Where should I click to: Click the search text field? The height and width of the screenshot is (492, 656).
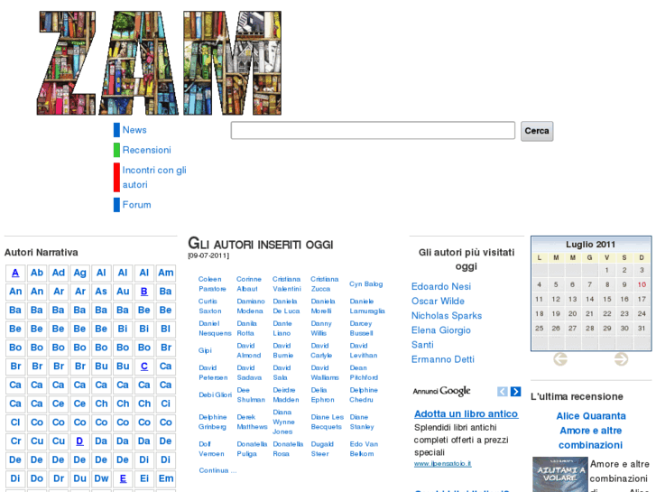[x=373, y=130]
